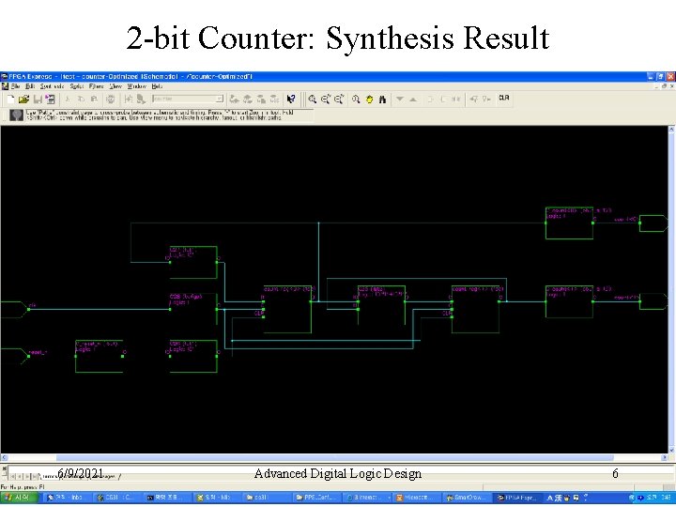
Task: Select the top count<0> output buffer block
Action: (570, 223)
